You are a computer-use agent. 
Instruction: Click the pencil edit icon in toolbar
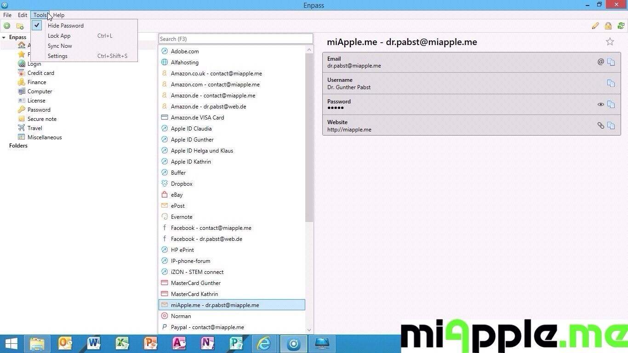coord(595,26)
